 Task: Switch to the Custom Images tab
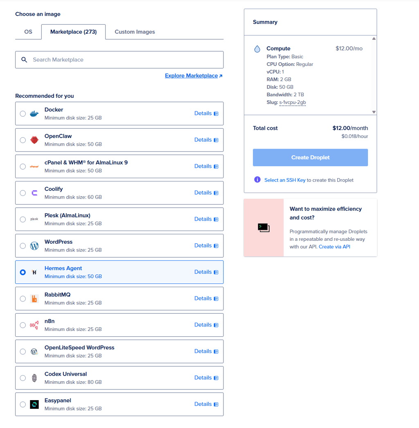click(135, 32)
